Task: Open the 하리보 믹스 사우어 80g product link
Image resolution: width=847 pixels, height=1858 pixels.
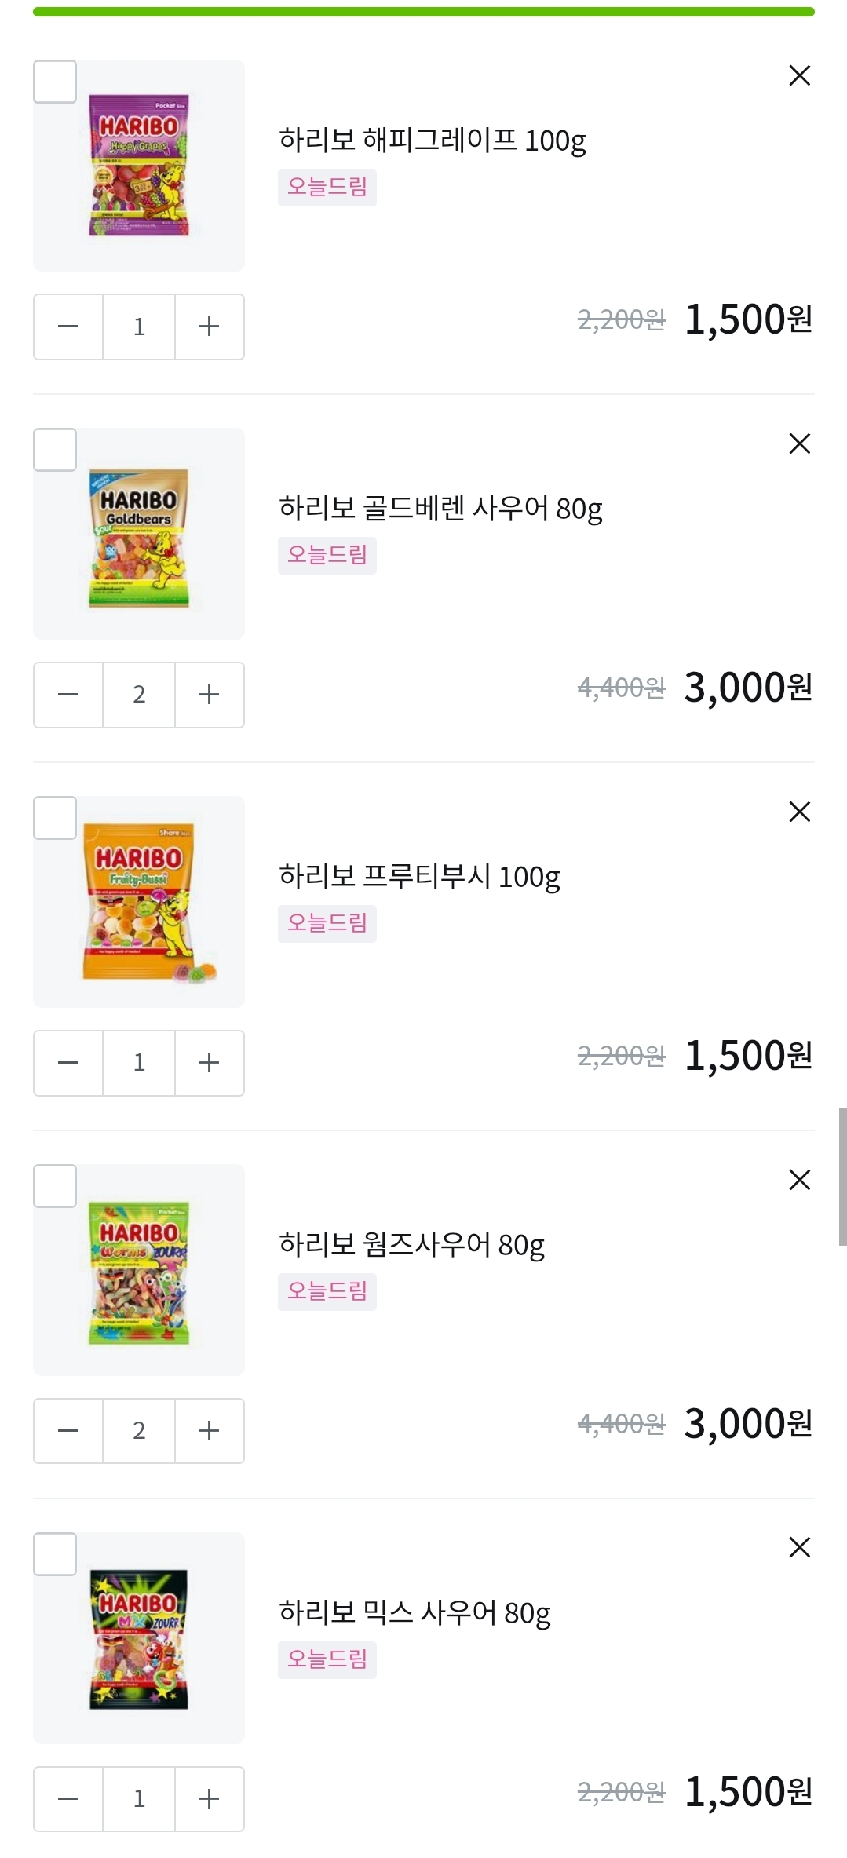Action: pyautogui.click(x=414, y=1613)
